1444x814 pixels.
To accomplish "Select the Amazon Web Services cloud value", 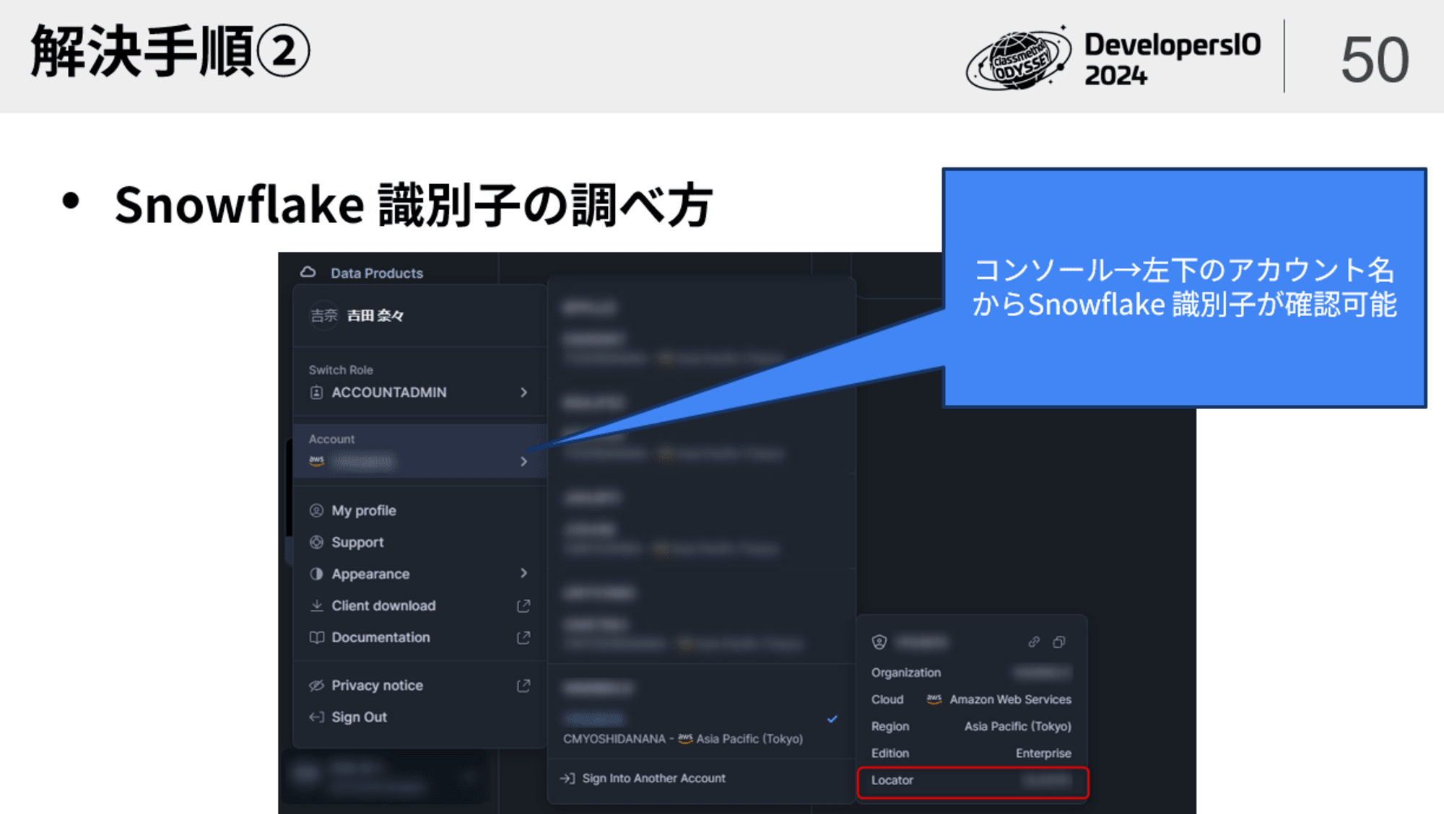I will point(1010,700).
